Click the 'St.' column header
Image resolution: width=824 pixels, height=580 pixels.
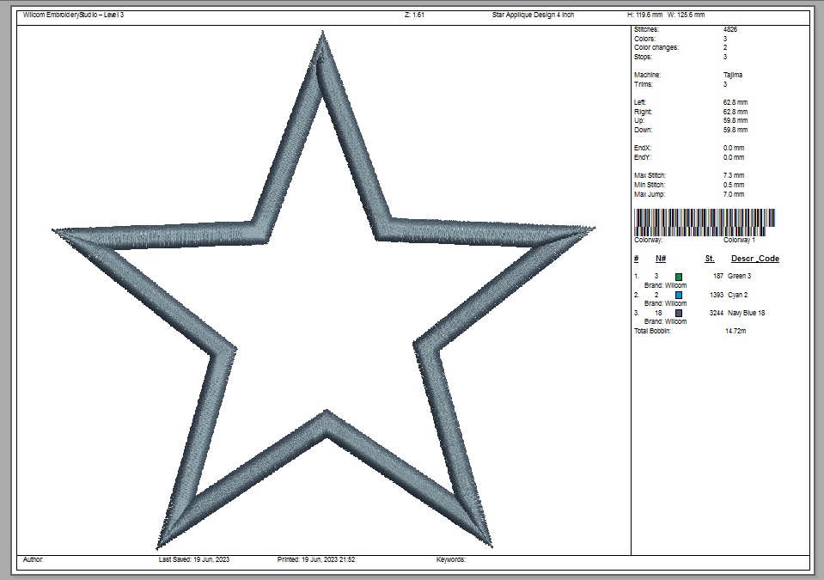710,259
